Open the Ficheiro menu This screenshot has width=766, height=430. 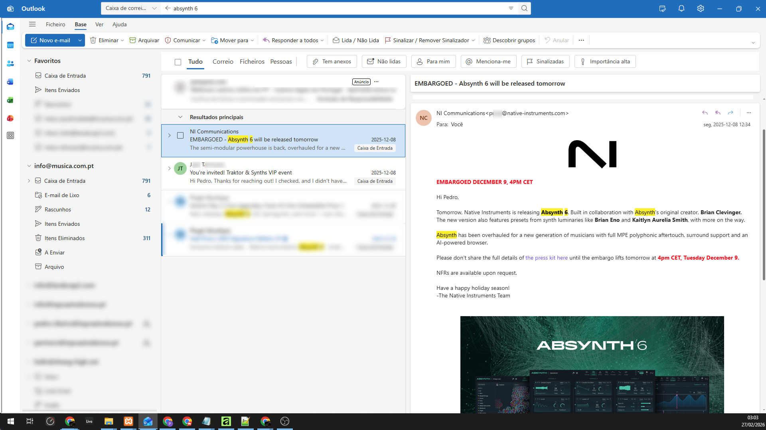pyautogui.click(x=55, y=24)
